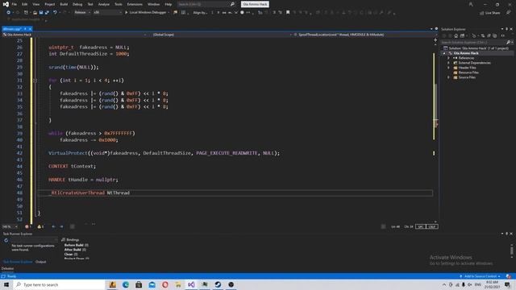This screenshot has height=290, width=516.
Task: Switch to the Output tab
Action: click(41, 262)
